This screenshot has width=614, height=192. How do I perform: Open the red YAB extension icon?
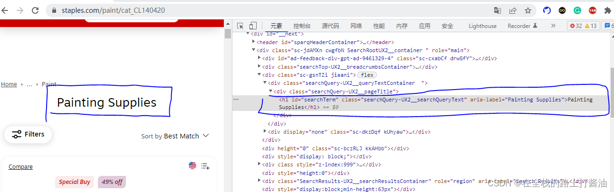(x=593, y=10)
